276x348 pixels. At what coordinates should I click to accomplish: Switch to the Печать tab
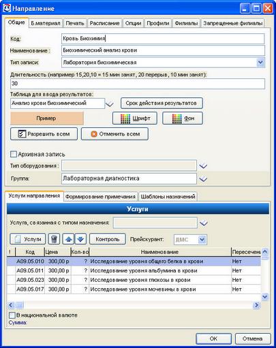75,23
